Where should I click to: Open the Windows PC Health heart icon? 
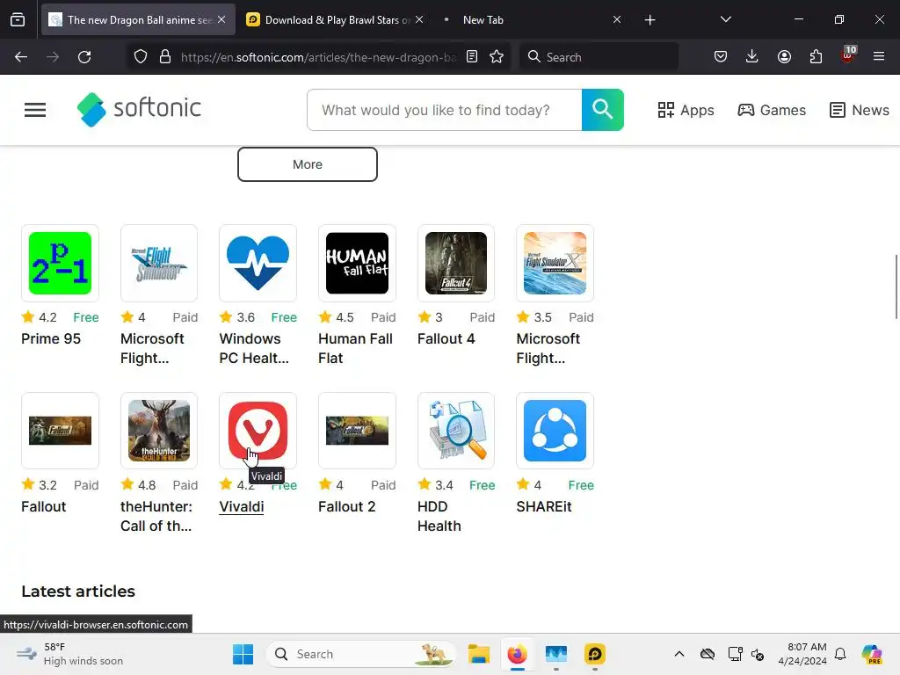(x=258, y=263)
